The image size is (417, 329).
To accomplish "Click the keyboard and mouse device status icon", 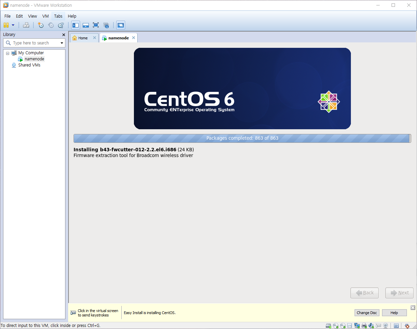I will point(378,326).
